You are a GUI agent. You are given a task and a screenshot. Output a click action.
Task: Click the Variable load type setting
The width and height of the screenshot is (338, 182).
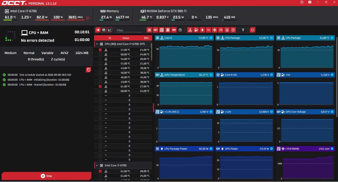coord(47,53)
